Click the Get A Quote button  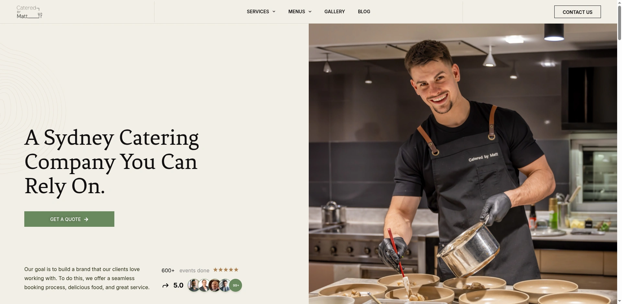point(69,219)
